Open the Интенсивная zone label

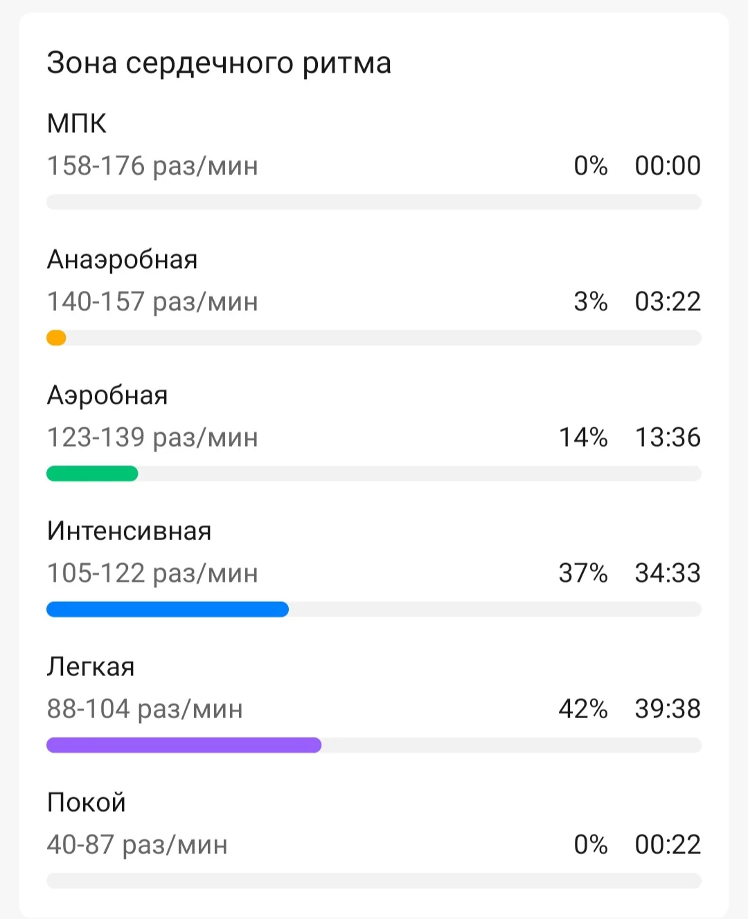(x=130, y=531)
